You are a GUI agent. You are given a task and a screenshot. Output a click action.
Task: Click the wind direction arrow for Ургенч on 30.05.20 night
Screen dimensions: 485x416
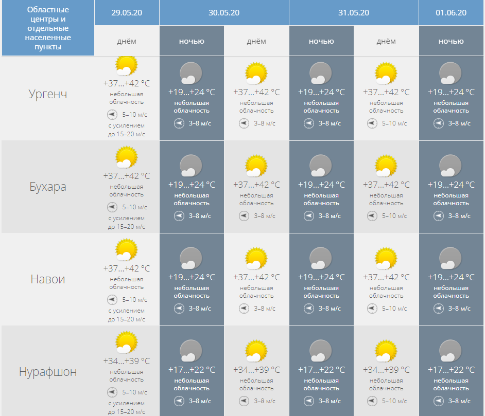point(179,123)
